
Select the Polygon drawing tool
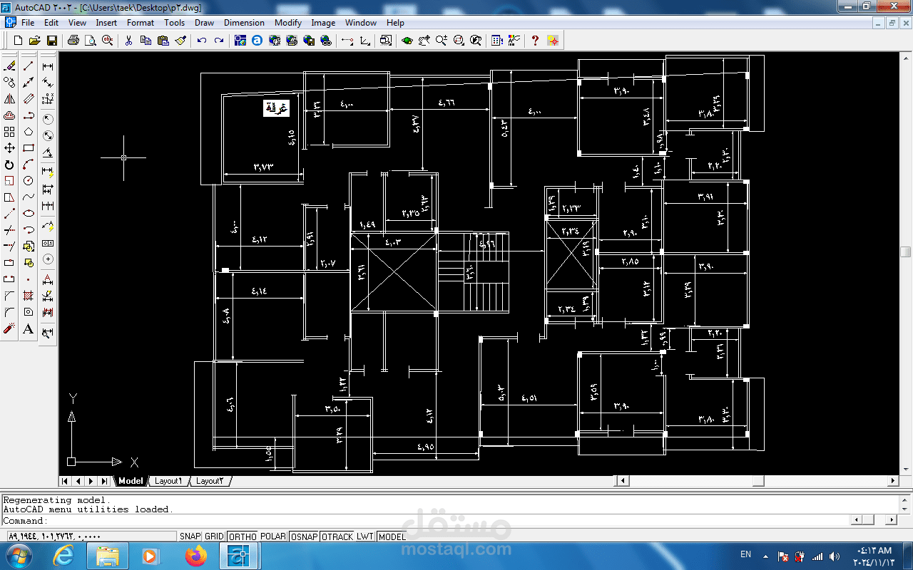pos(29,132)
